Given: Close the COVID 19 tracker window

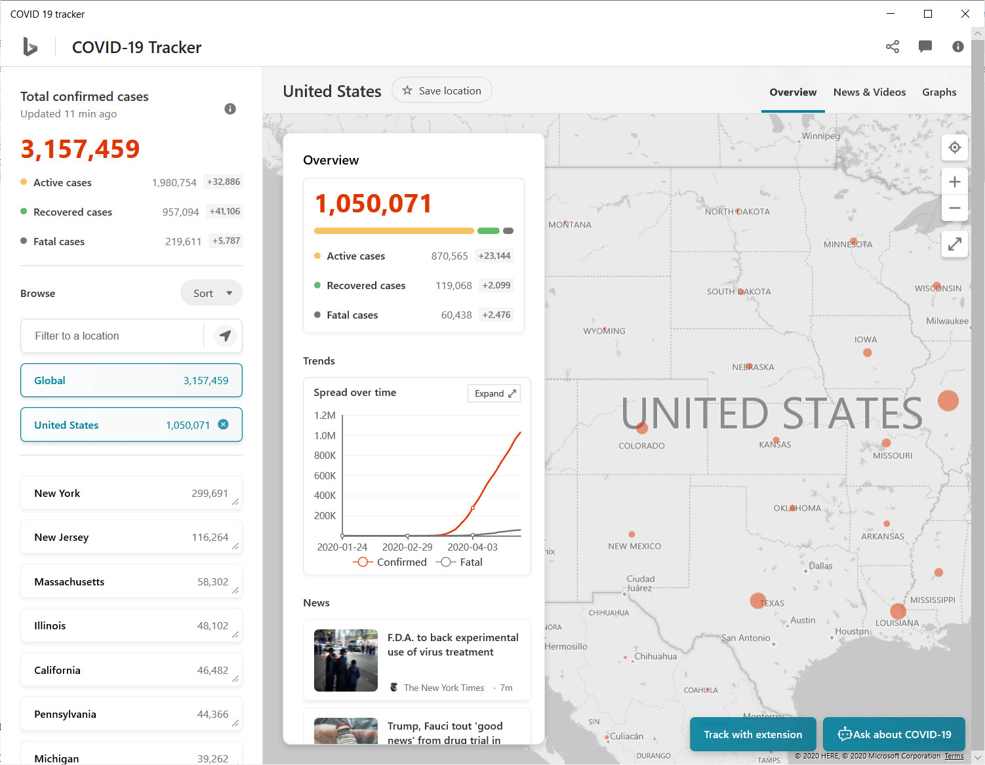Looking at the screenshot, I should [x=965, y=14].
